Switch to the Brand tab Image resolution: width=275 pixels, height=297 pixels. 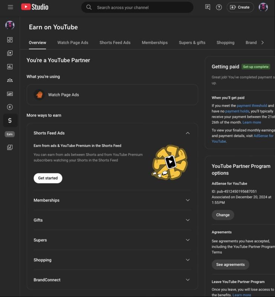(251, 43)
